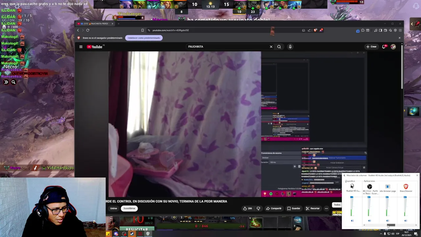Go back in Brave browser

click(x=78, y=30)
